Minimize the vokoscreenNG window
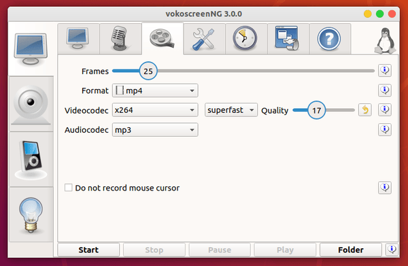 368,14
